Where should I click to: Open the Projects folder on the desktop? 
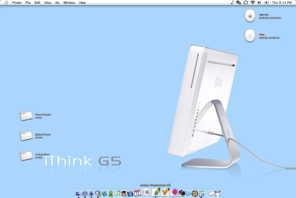coord(26,116)
